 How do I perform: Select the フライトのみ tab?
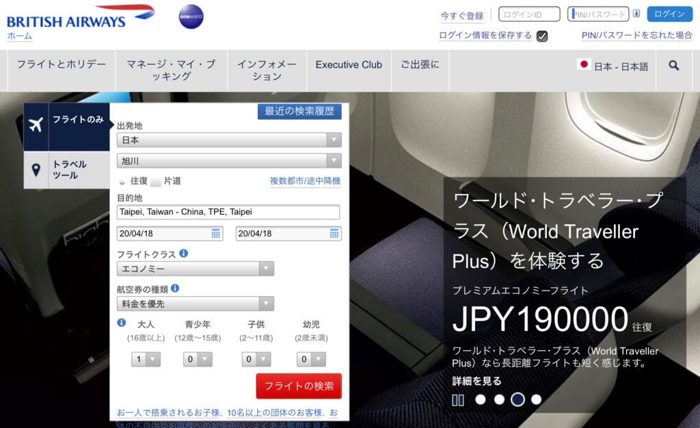67,126
